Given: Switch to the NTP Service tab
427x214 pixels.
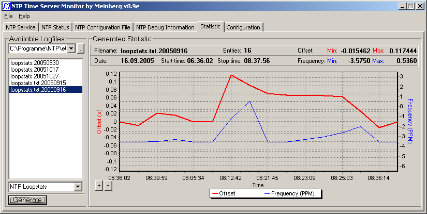Looking at the screenshot, I should tap(21, 27).
